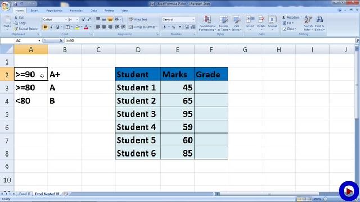Apply top vertical alignment

[98, 20]
